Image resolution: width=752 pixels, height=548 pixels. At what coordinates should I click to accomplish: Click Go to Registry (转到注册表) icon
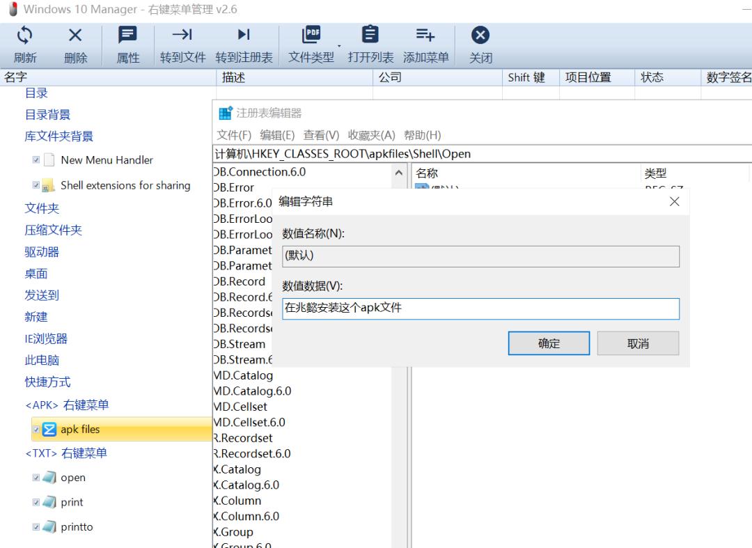pyautogui.click(x=244, y=35)
